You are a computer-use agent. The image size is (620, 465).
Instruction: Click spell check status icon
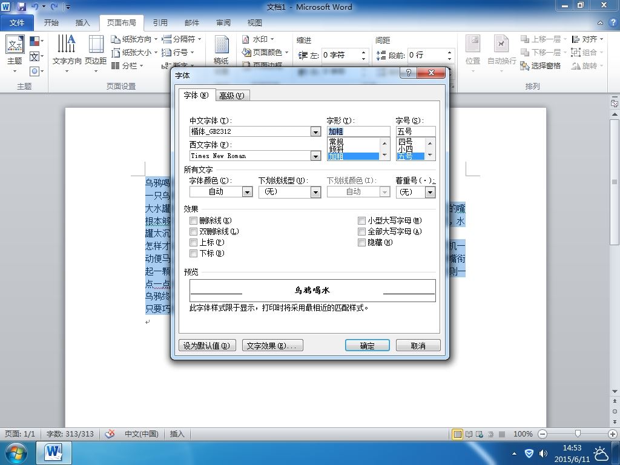pos(110,434)
